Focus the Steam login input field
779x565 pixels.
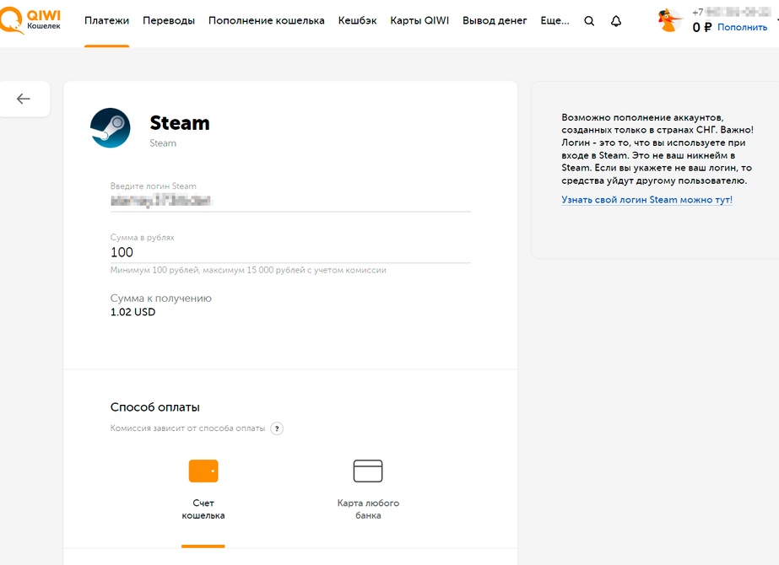point(290,201)
